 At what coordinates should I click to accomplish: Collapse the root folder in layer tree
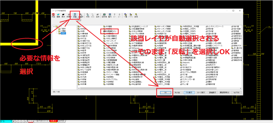54,26
